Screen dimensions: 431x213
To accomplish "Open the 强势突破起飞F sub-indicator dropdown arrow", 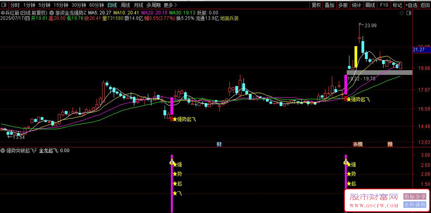I will (3, 151).
